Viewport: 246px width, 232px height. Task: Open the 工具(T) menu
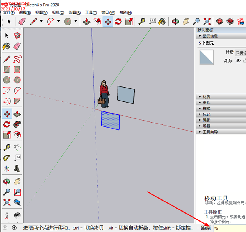pos(91,13)
